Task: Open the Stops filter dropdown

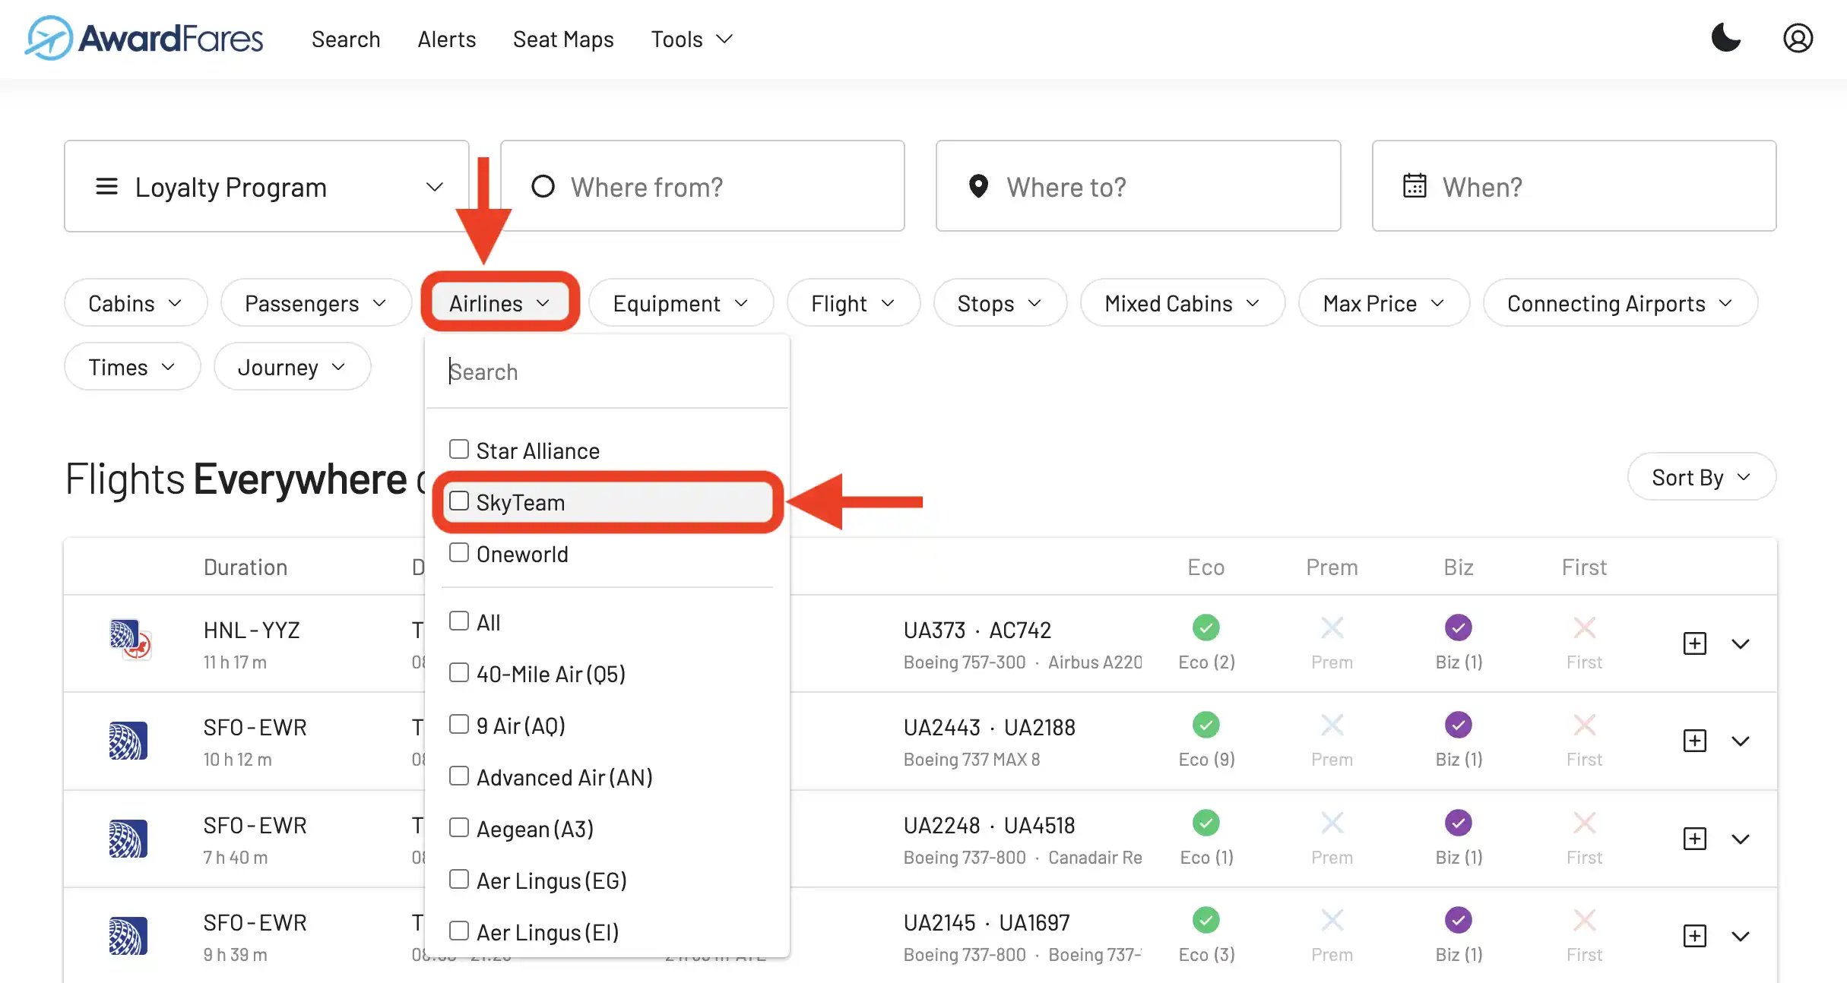Action: (x=1000, y=303)
